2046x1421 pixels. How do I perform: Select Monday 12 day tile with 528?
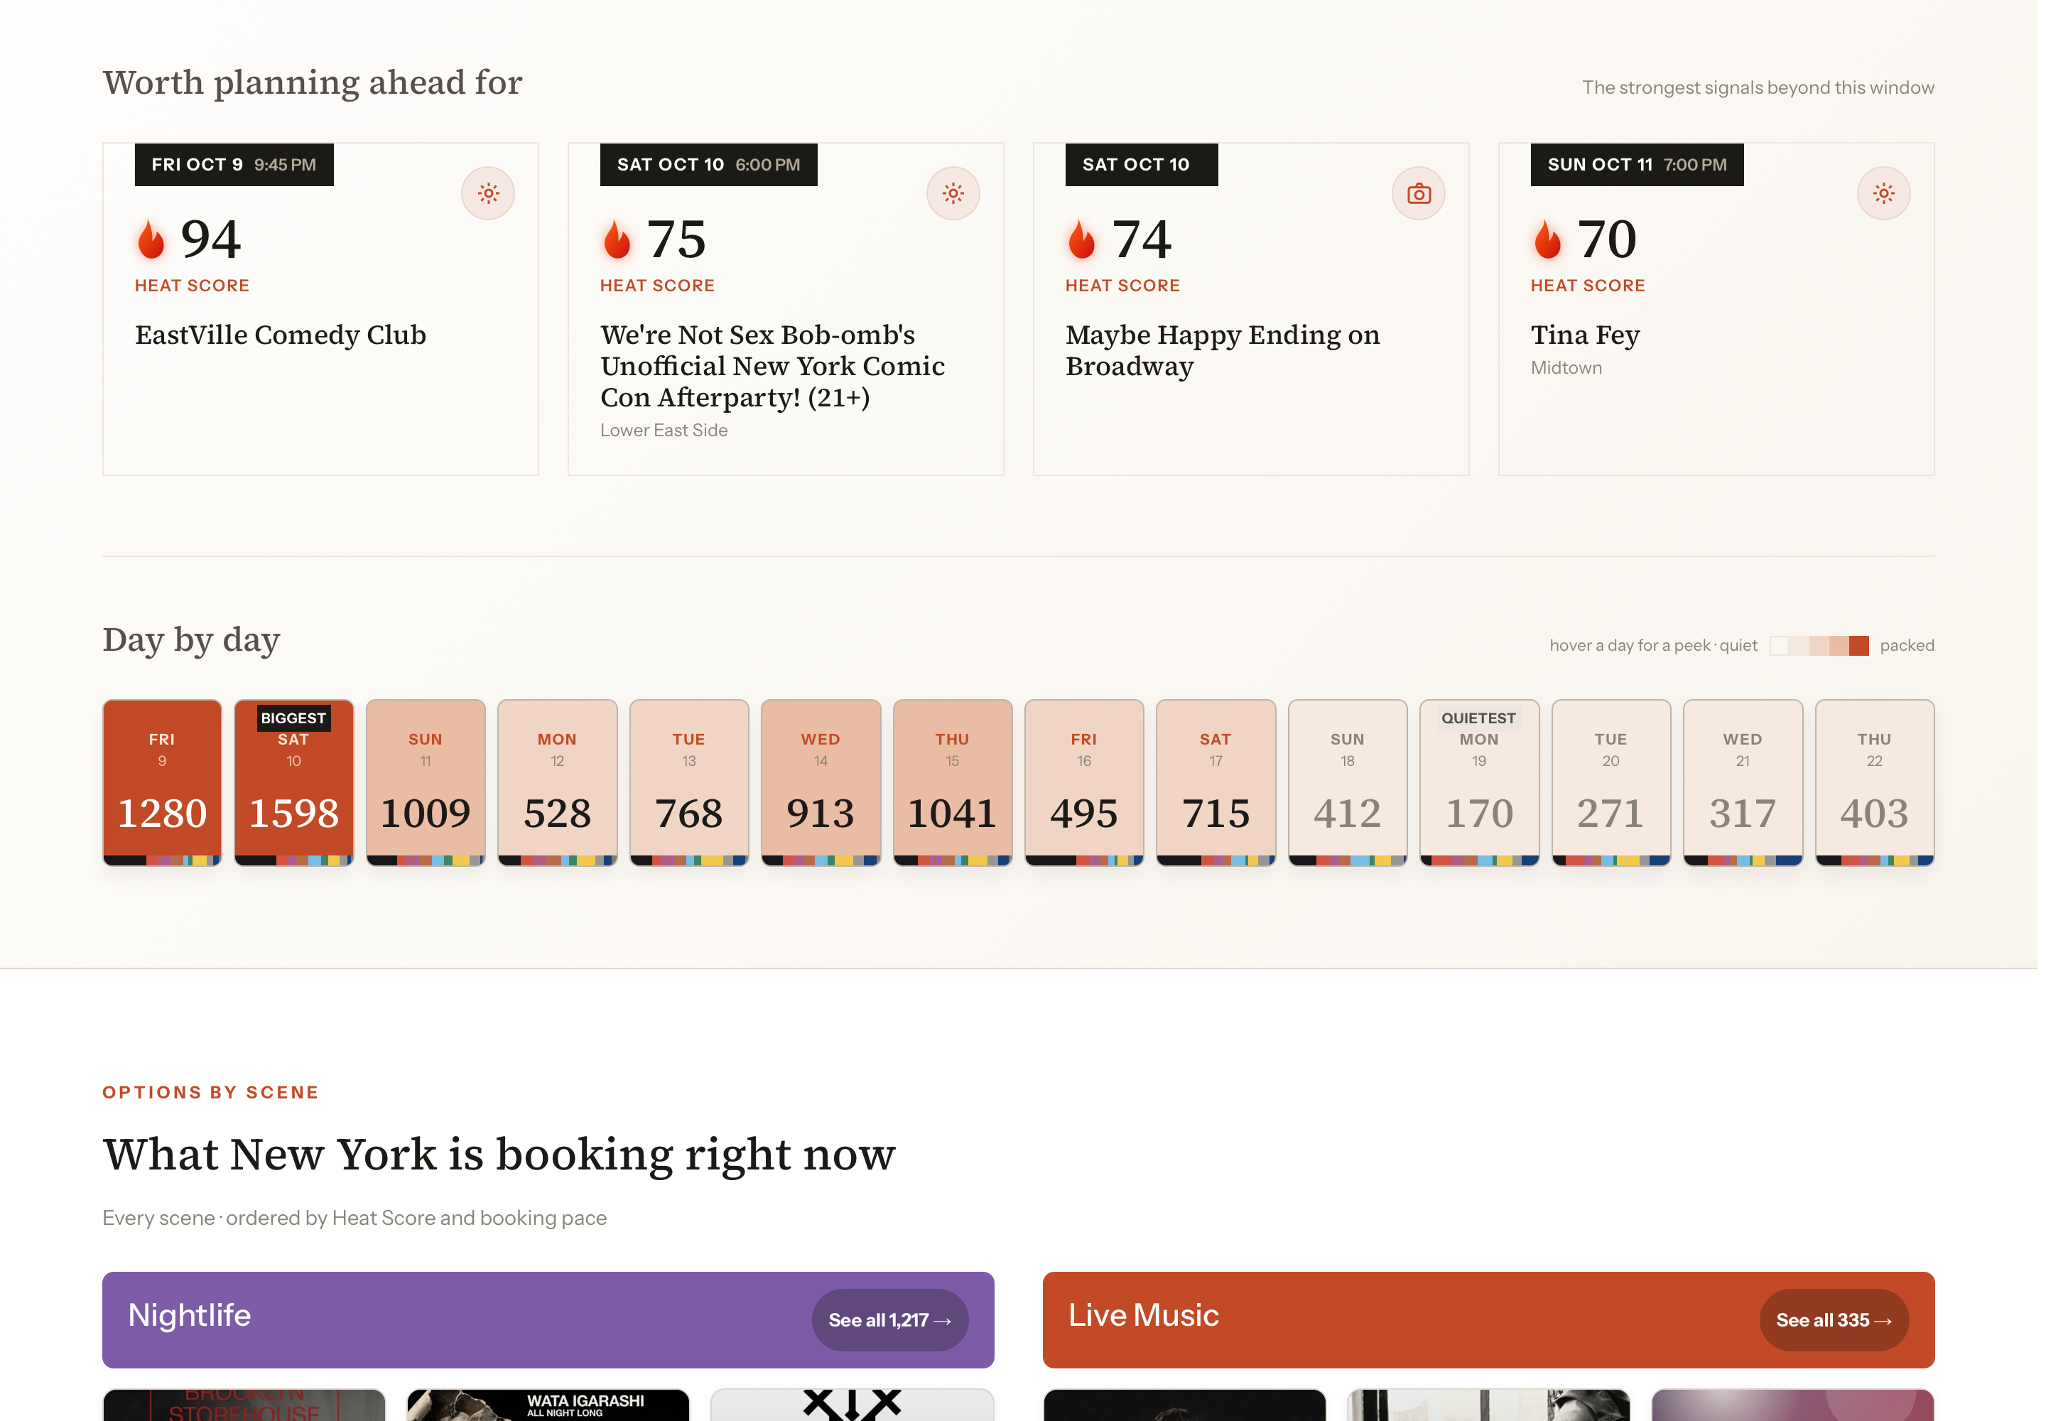point(558,783)
